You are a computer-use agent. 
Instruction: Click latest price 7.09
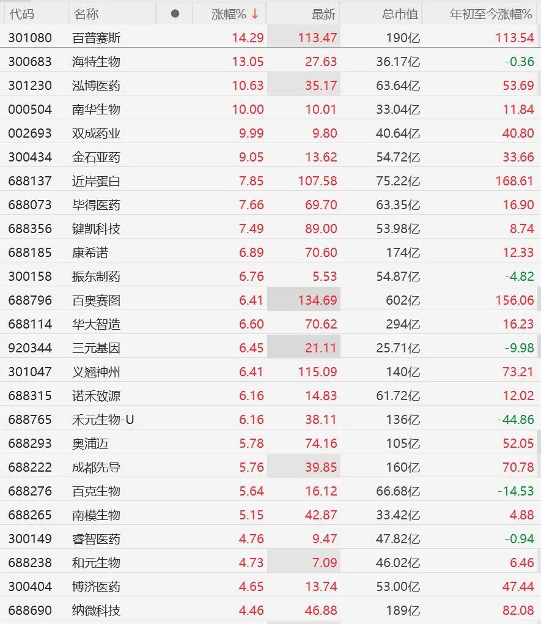tap(324, 563)
